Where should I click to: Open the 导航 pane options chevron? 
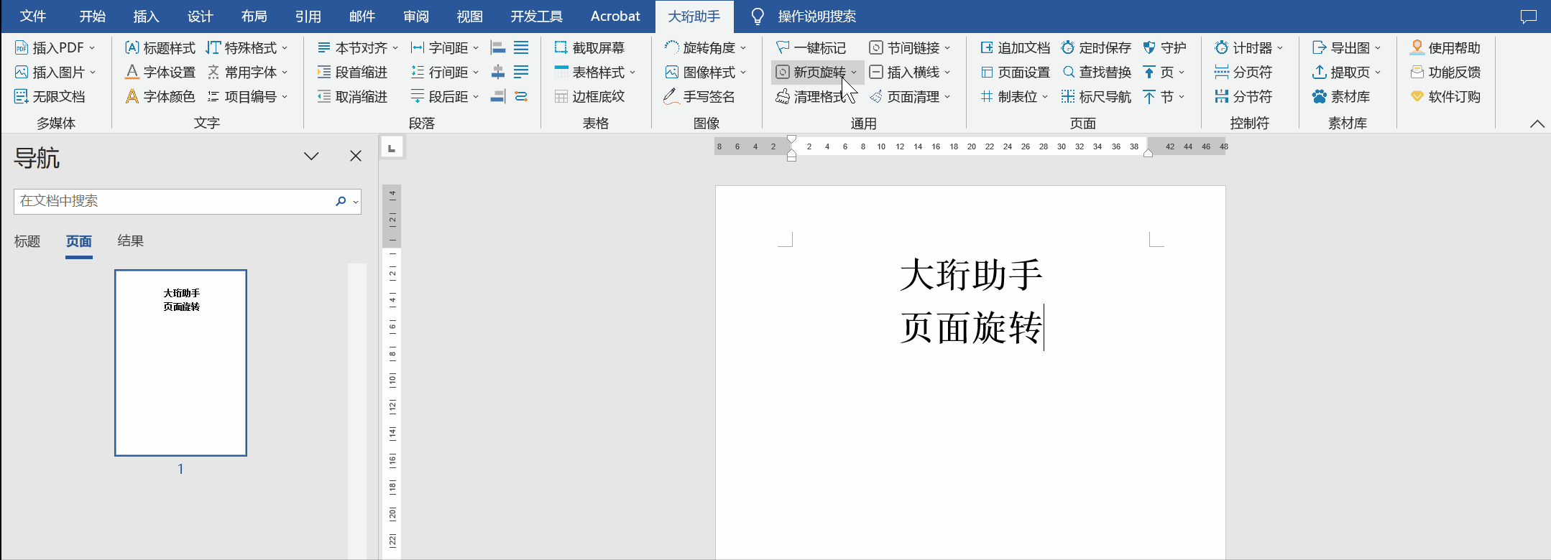point(311,156)
